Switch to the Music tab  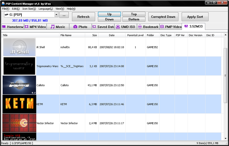(58, 27)
